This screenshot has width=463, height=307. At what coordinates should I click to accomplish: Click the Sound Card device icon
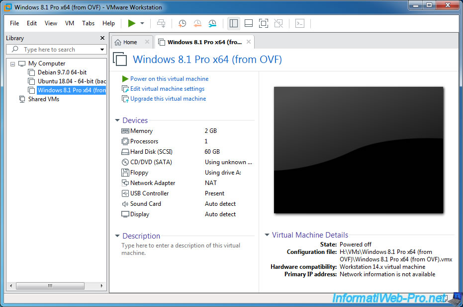[x=125, y=204]
